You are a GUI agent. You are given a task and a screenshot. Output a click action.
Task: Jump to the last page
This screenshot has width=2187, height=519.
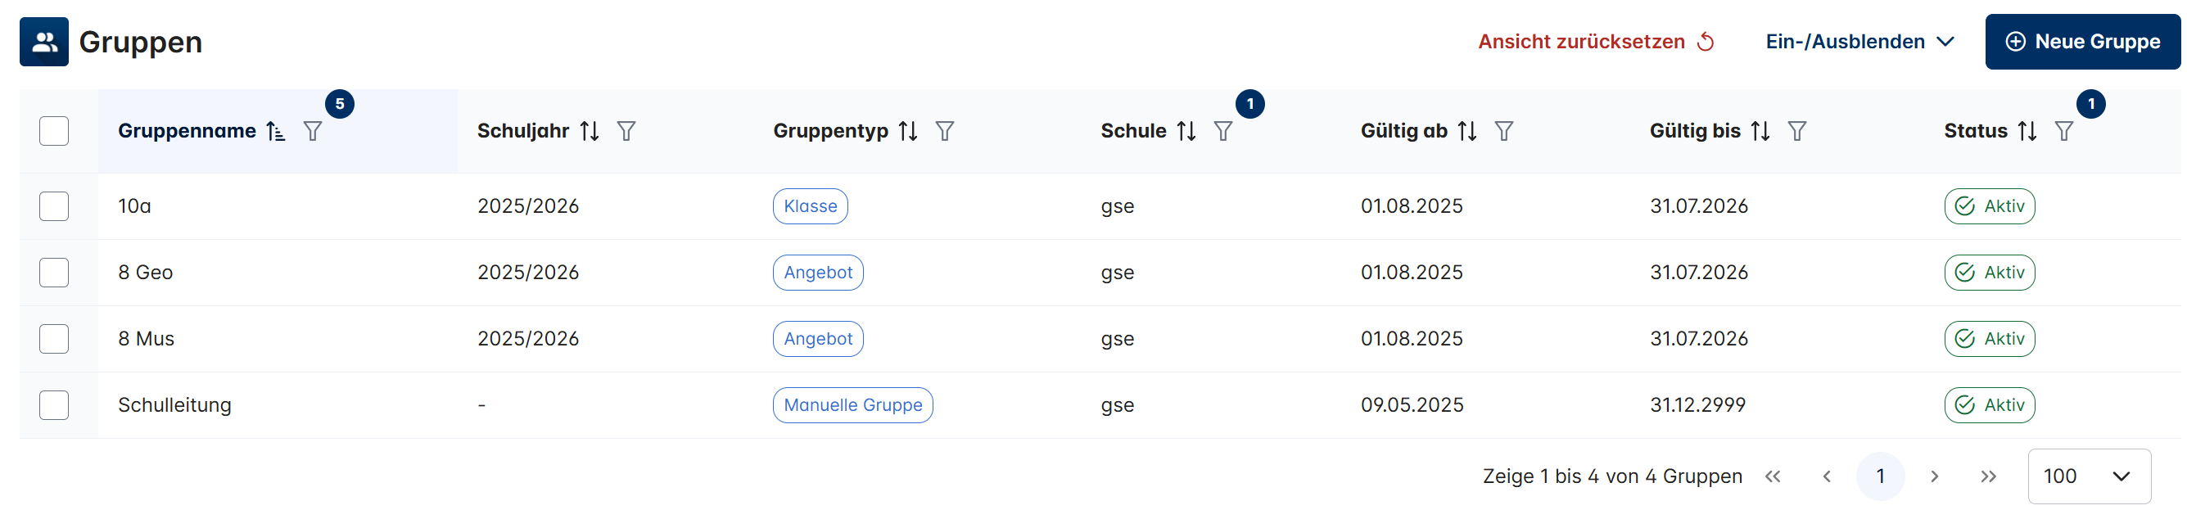tap(1987, 476)
